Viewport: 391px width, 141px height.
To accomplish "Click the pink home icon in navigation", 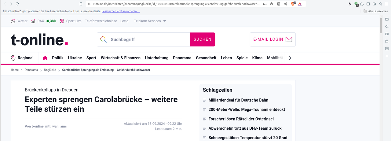I will tap(45, 58).
